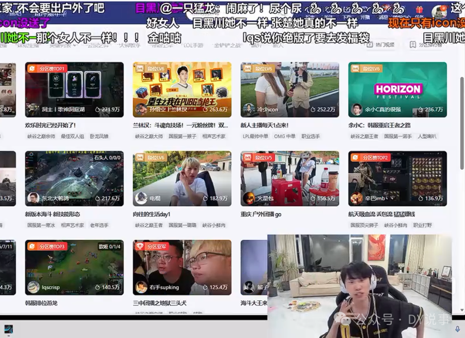
Task: Click the 峡谷之巅宗师 tag
Action: coord(41,136)
